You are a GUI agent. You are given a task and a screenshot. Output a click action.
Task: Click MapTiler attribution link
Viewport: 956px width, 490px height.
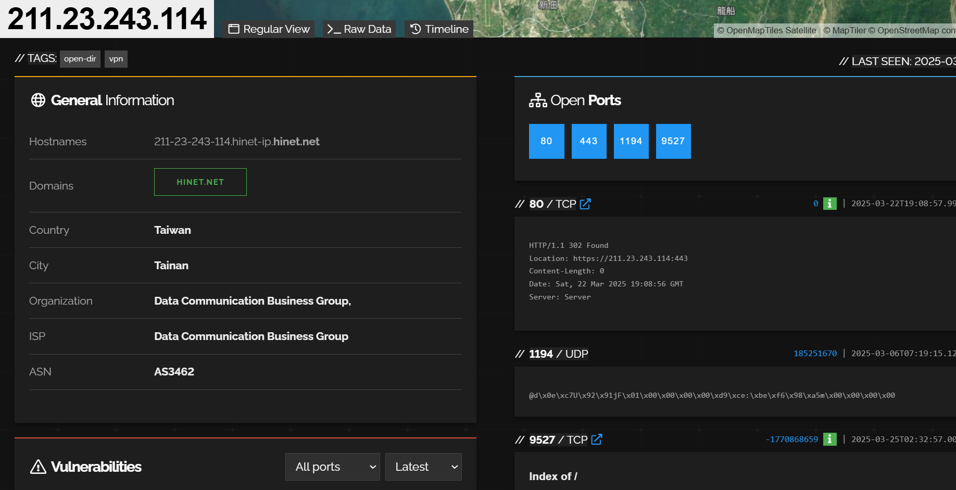tap(845, 30)
